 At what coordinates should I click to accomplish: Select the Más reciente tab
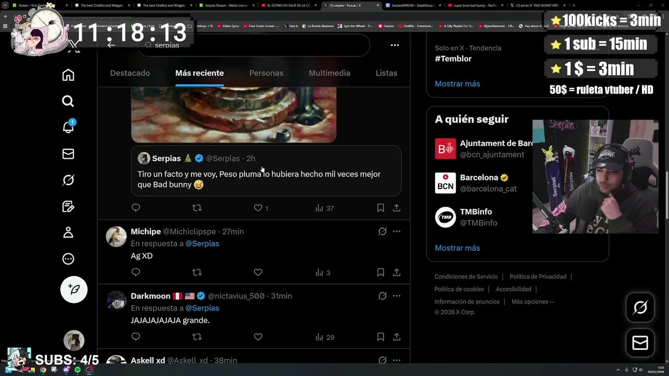[x=199, y=73]
